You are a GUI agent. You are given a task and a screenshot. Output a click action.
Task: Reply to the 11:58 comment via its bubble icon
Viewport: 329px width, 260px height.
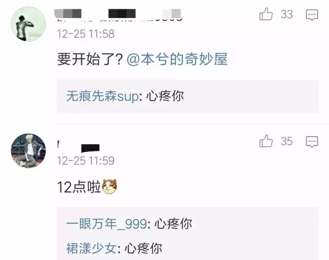click(312, 15)
